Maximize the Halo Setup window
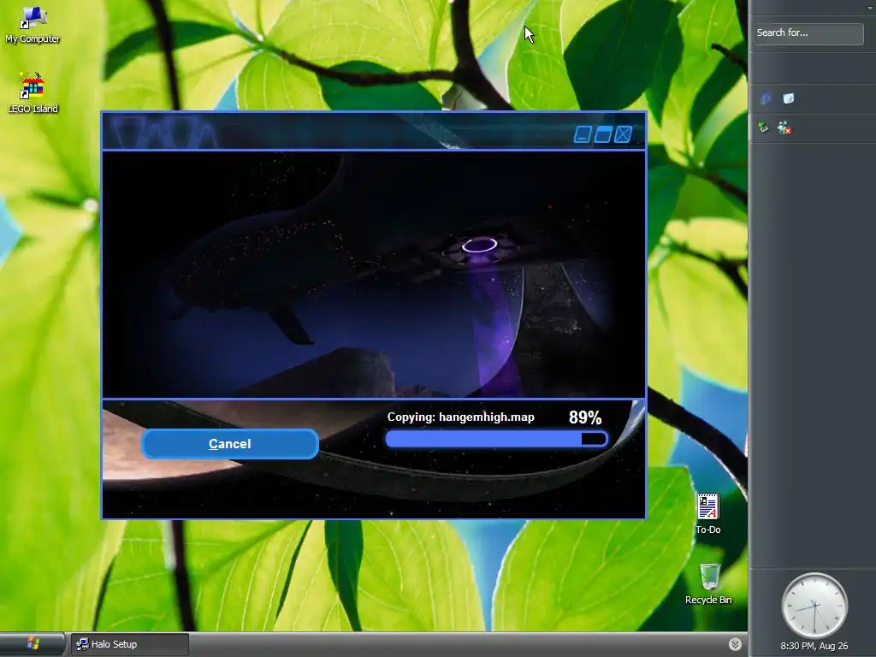 [603, 134]
